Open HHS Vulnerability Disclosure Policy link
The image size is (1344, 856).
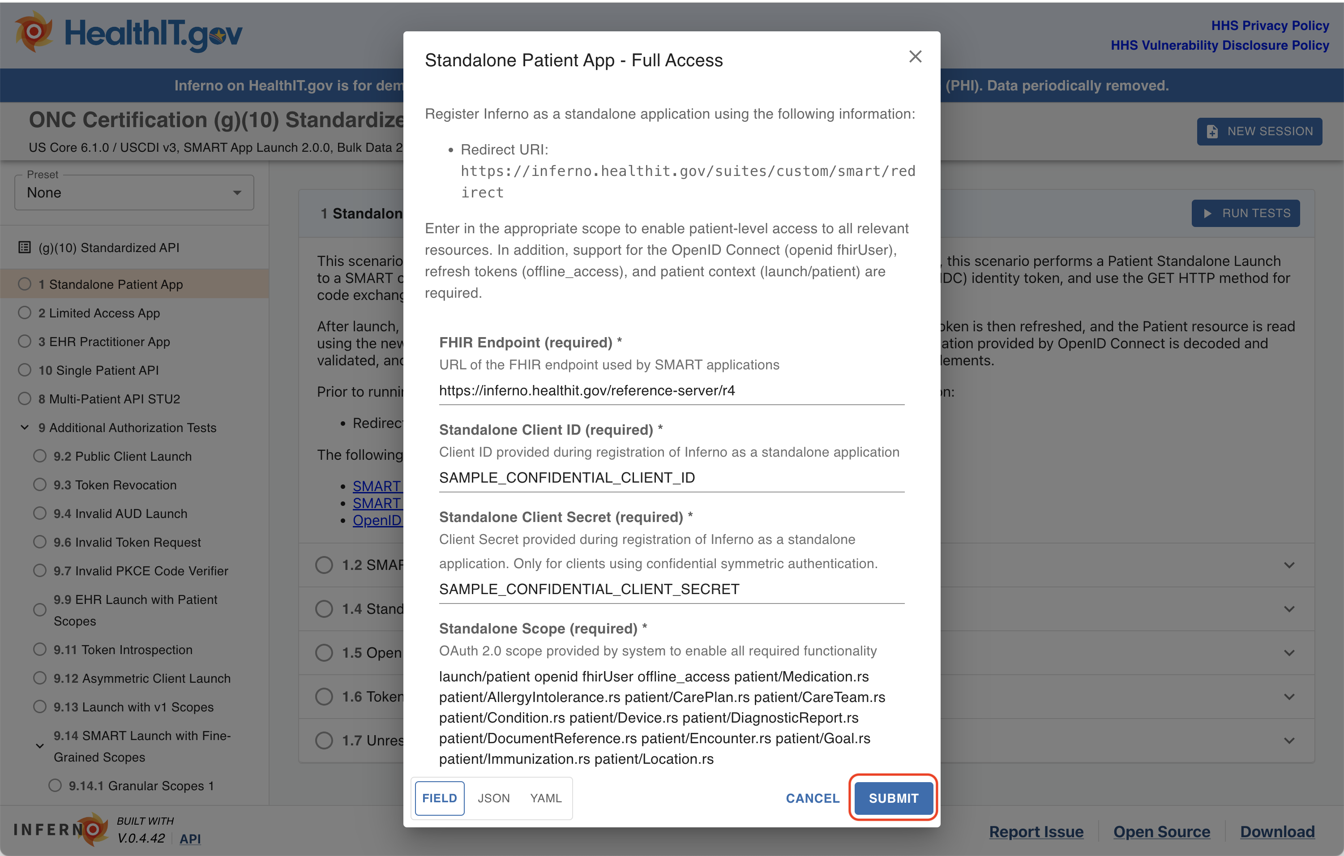tap(1220, 45)
